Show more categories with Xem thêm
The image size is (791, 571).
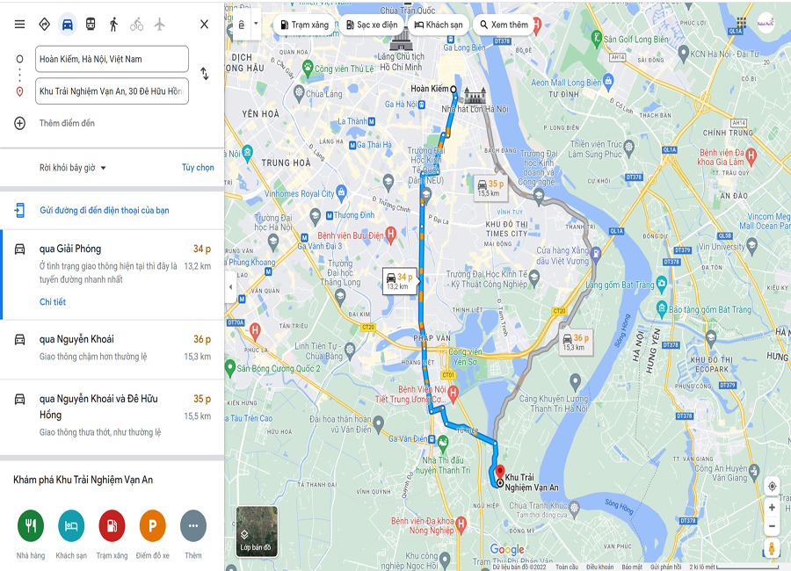coord(504,25)
